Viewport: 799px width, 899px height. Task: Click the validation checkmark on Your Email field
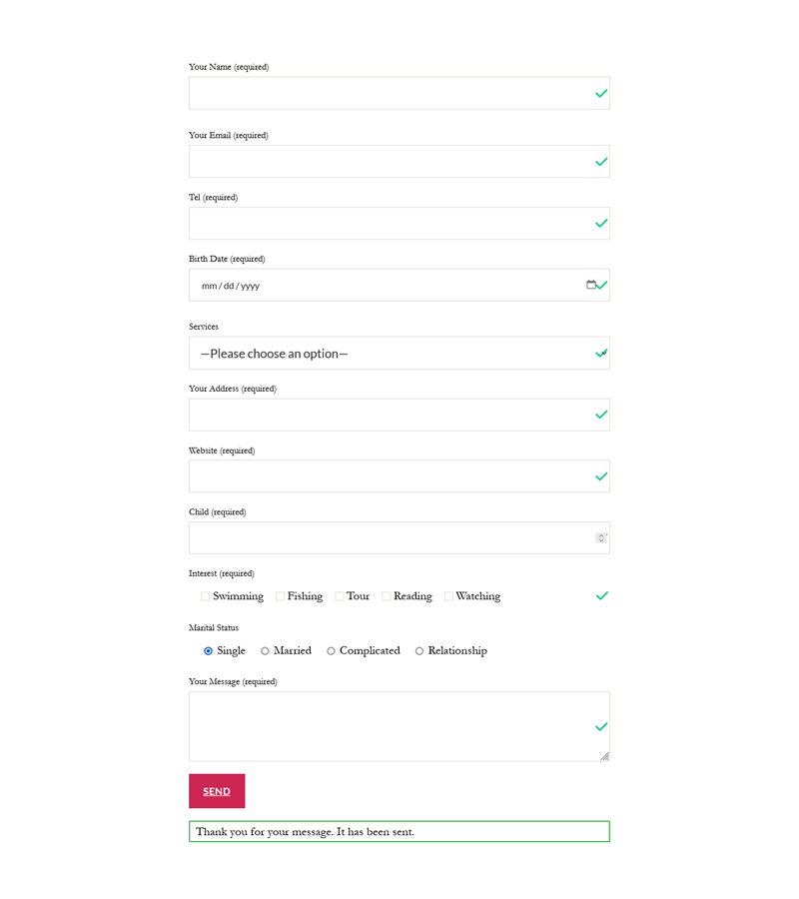click(x=601, y=161)
